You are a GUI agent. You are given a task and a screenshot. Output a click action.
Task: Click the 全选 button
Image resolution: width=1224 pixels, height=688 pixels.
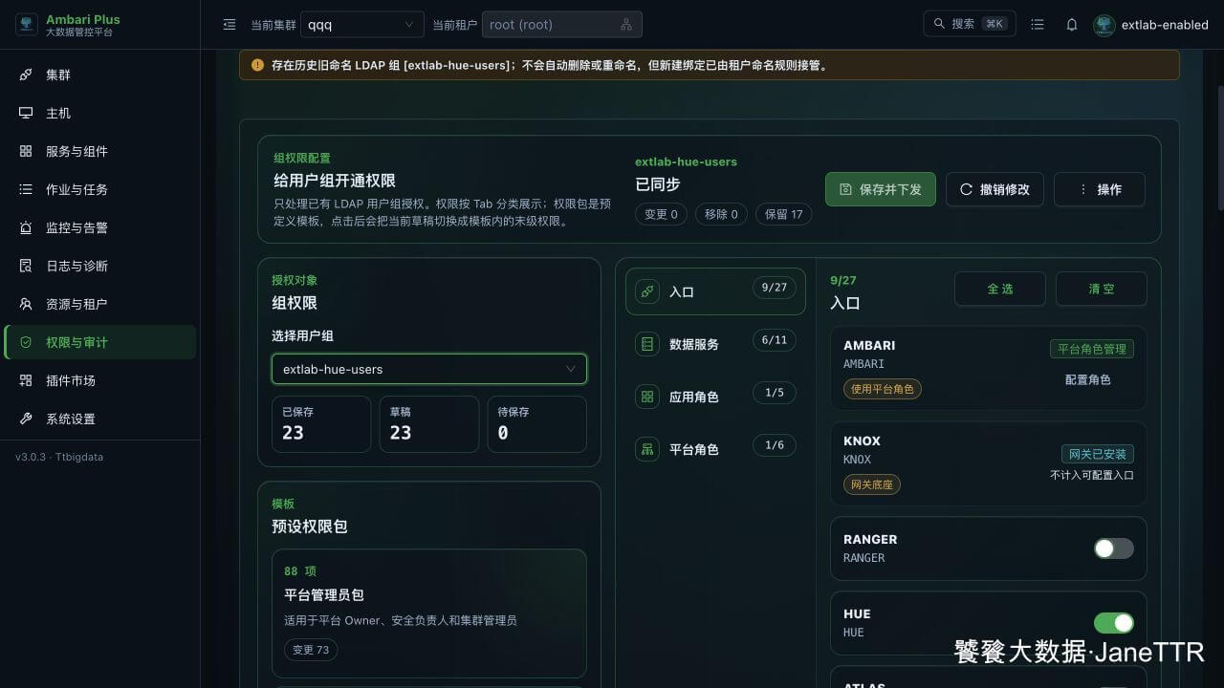(1000, 289)
